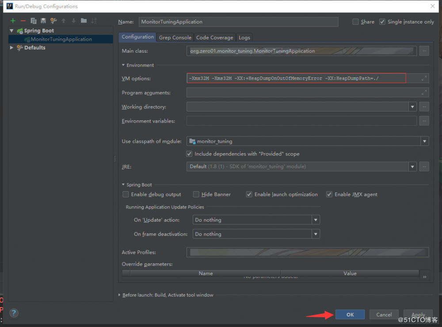Open Edit Defaults wrench icon in toolbar
The height and width of the screenshot is (327, 442).
click(x=53, y=21)
